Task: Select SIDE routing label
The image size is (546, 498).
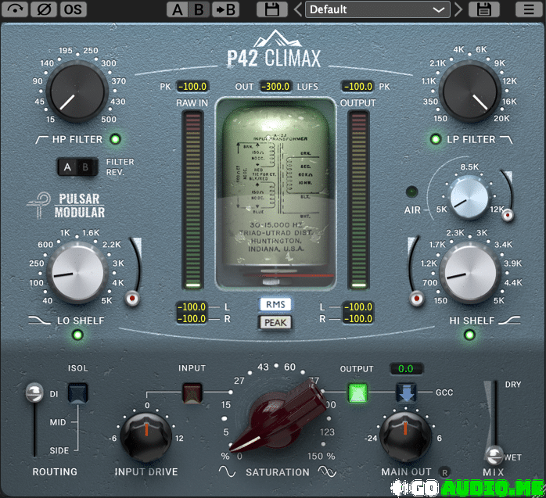Action: pyautogui.click(x=59, y=450)
